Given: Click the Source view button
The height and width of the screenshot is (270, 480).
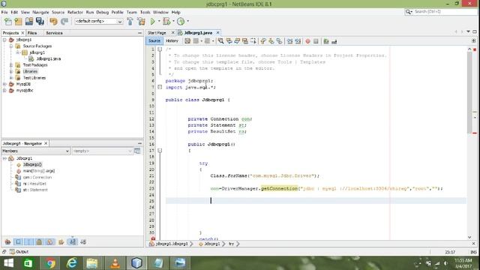Looking at the screenshot, I should point(154,40).
